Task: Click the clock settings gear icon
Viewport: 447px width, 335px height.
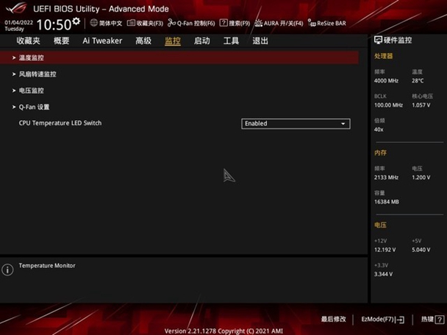Action: [x=76, y=21]
